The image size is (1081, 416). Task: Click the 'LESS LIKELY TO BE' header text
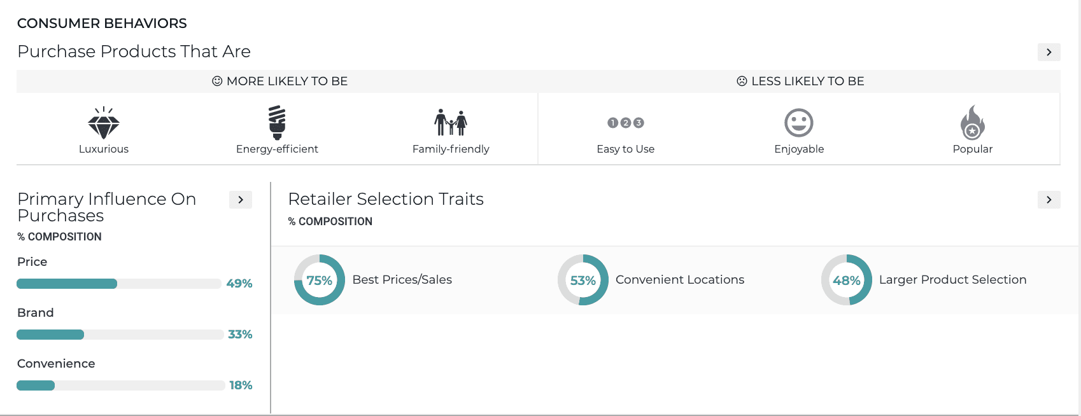808,81
